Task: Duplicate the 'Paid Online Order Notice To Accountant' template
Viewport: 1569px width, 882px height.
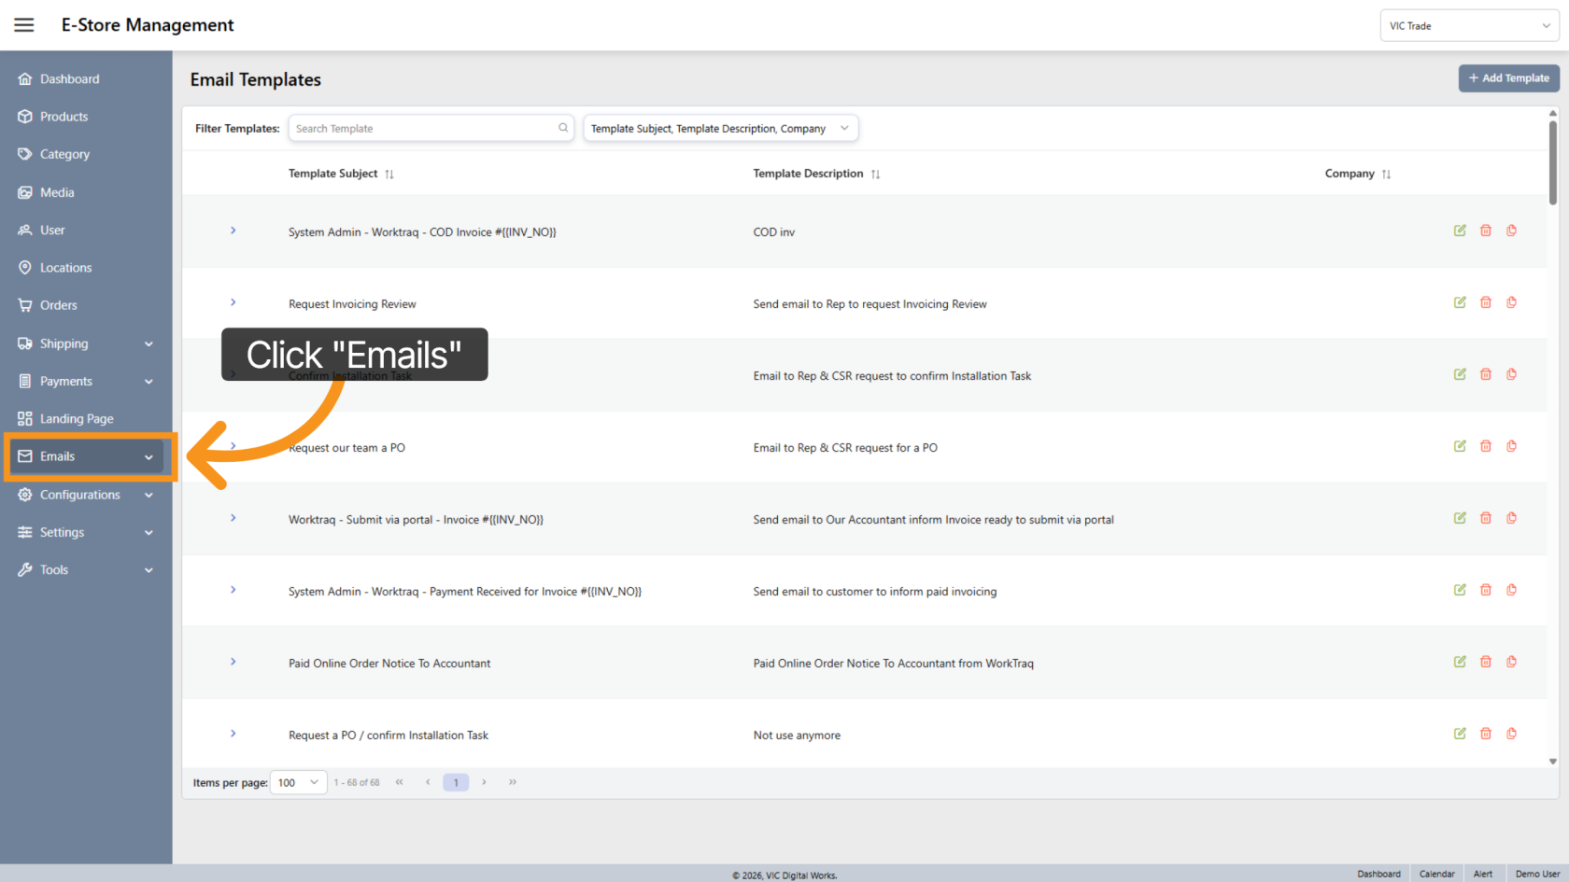Action: pyautogui.click(x=1511, y=662)
